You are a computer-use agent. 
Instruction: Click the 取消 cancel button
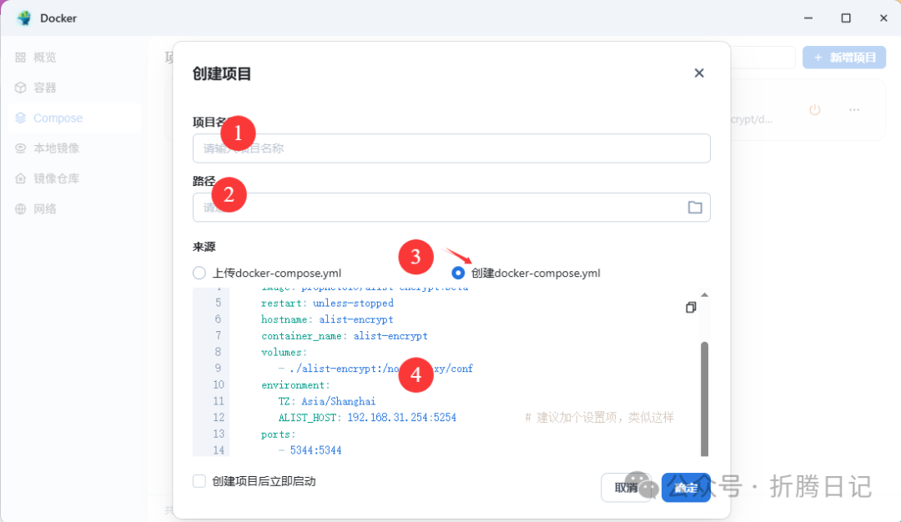pyautogui.click(x=626, y=488)
